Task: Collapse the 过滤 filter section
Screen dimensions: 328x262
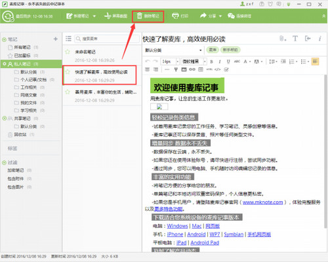Action: click(4, 162)
